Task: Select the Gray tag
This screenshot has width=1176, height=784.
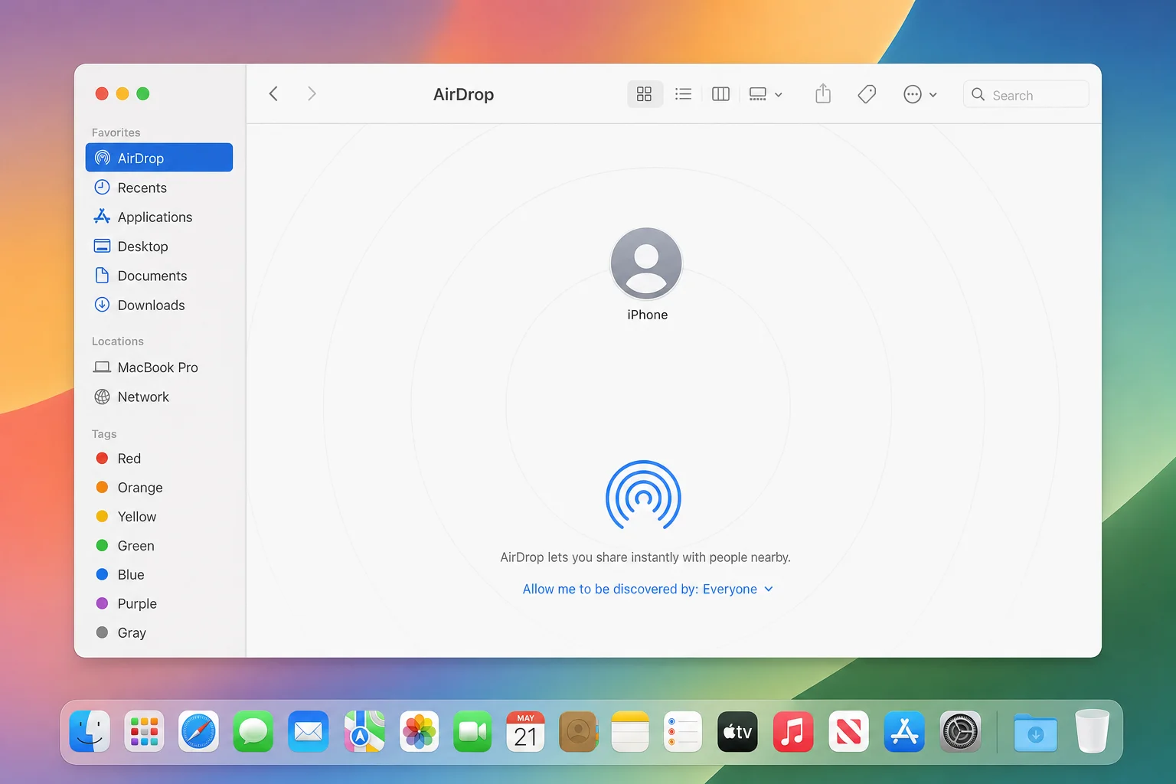Action: [159, 632]
